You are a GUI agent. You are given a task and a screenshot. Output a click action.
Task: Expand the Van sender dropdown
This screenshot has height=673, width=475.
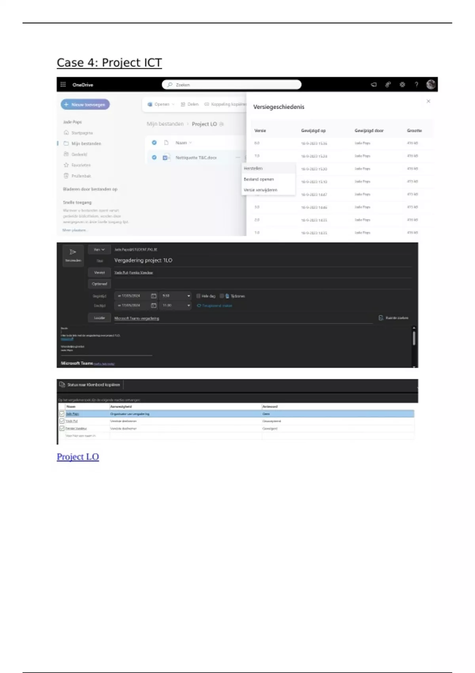(x=99, y=250)
